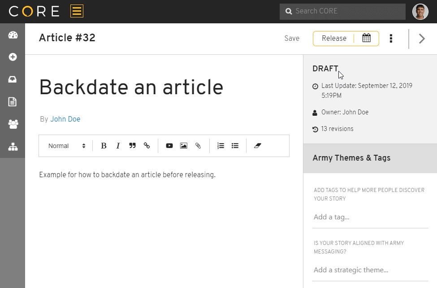This screenshot has width=437, height=288.
Task: Click the Article #32 heading
Action: pyautogui.click(x=67, y=38)
